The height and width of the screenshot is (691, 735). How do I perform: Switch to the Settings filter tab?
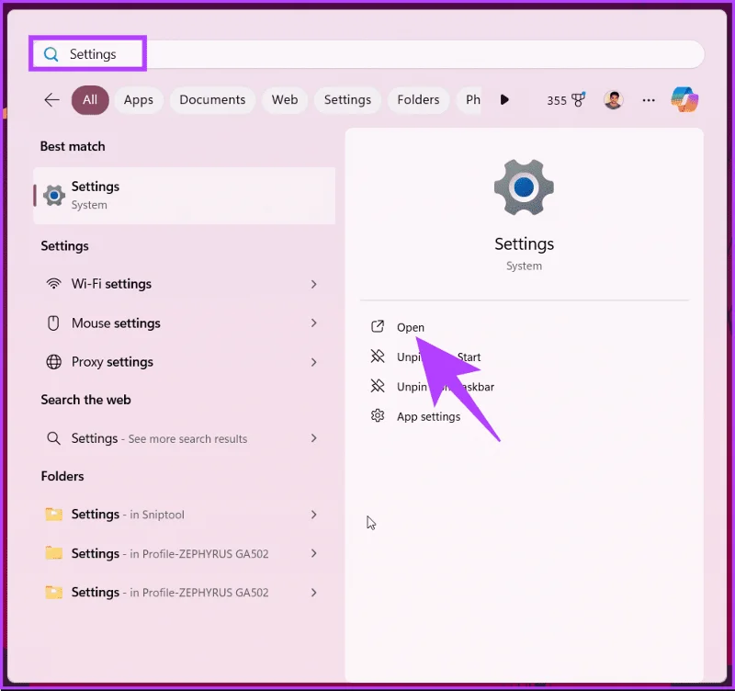(x=347, y=100)
